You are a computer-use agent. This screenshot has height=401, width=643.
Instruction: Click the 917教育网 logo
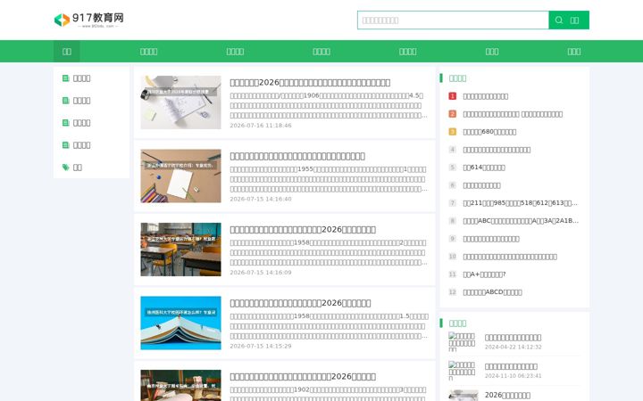click(x=89, y=20)
